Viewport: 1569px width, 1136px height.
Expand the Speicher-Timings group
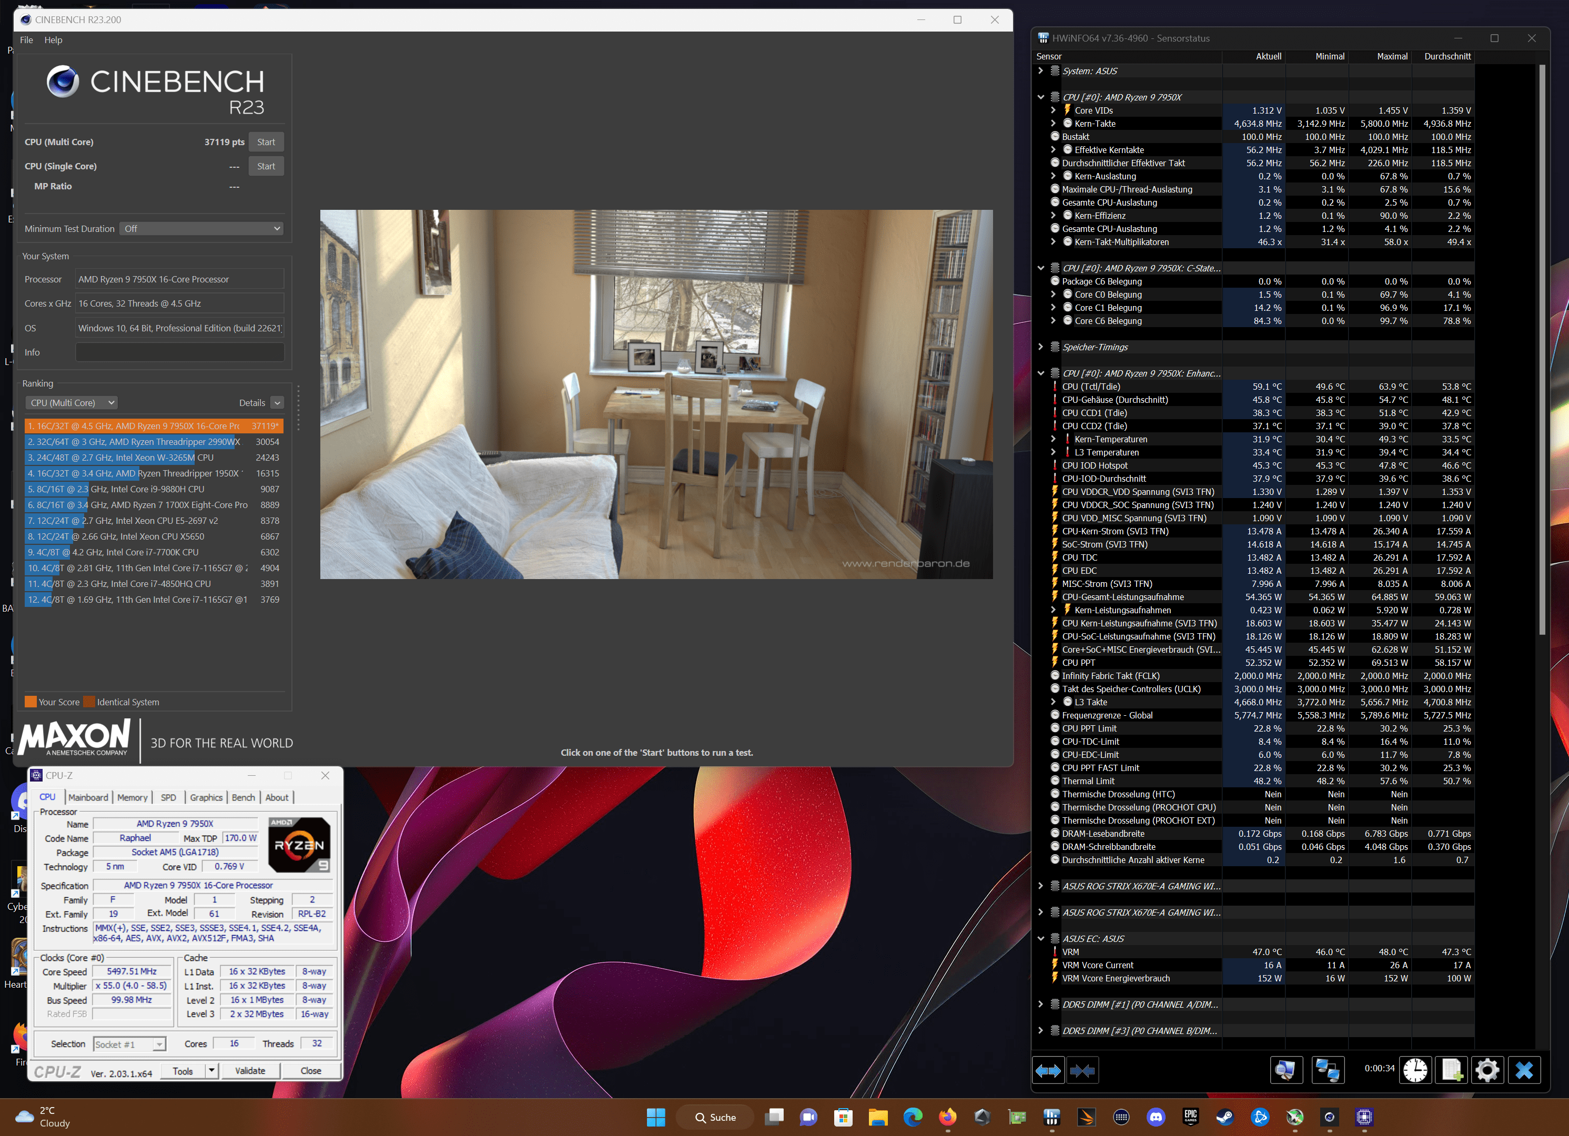pos(1040,347)
